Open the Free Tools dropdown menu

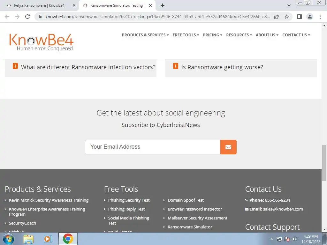186,35
